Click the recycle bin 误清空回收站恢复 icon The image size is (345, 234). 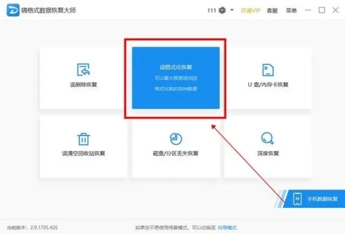coord(83,139)
